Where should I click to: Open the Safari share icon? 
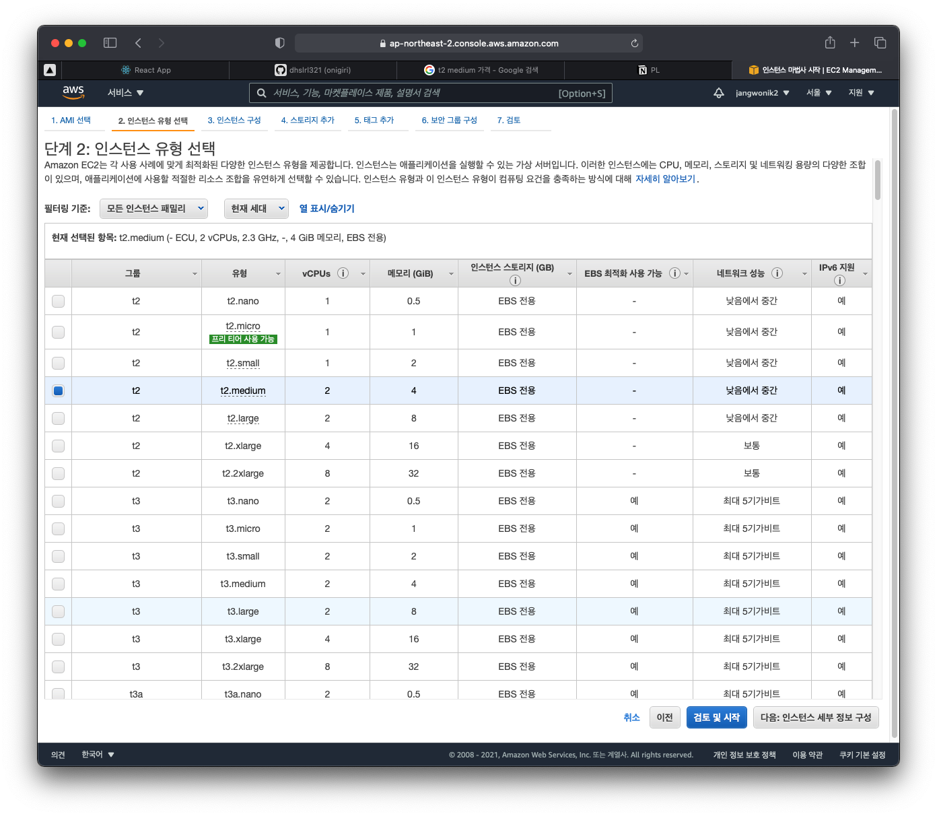click(830, 42)
